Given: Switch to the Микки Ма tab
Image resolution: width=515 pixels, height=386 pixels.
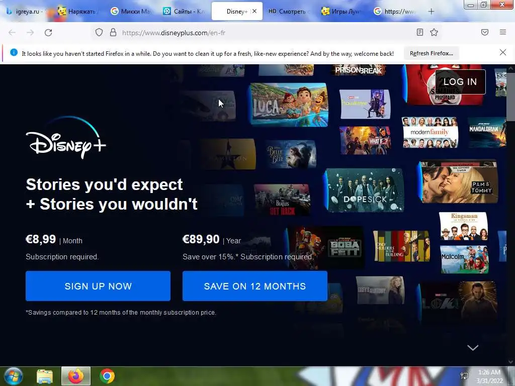Looking at the screenshot, I should 131,12.
